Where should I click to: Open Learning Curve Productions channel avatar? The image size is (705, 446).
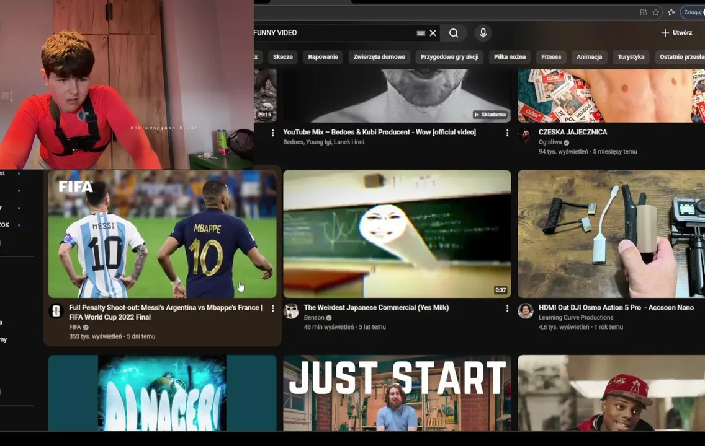[526, 310]
